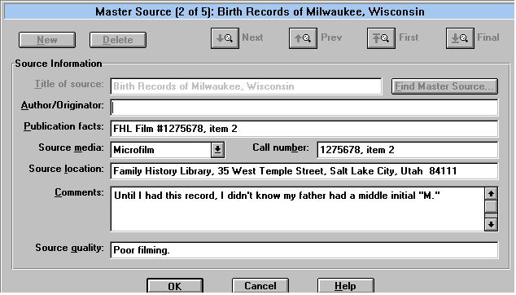Click the Next record search icon
Screen dimensions: 516x295
225,38
